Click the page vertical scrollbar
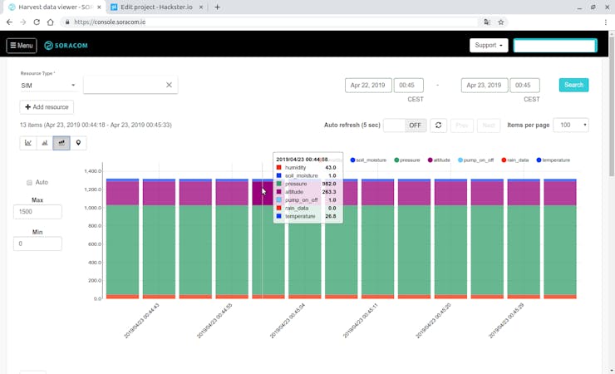 pyautogui.click(x=612, y=106)
